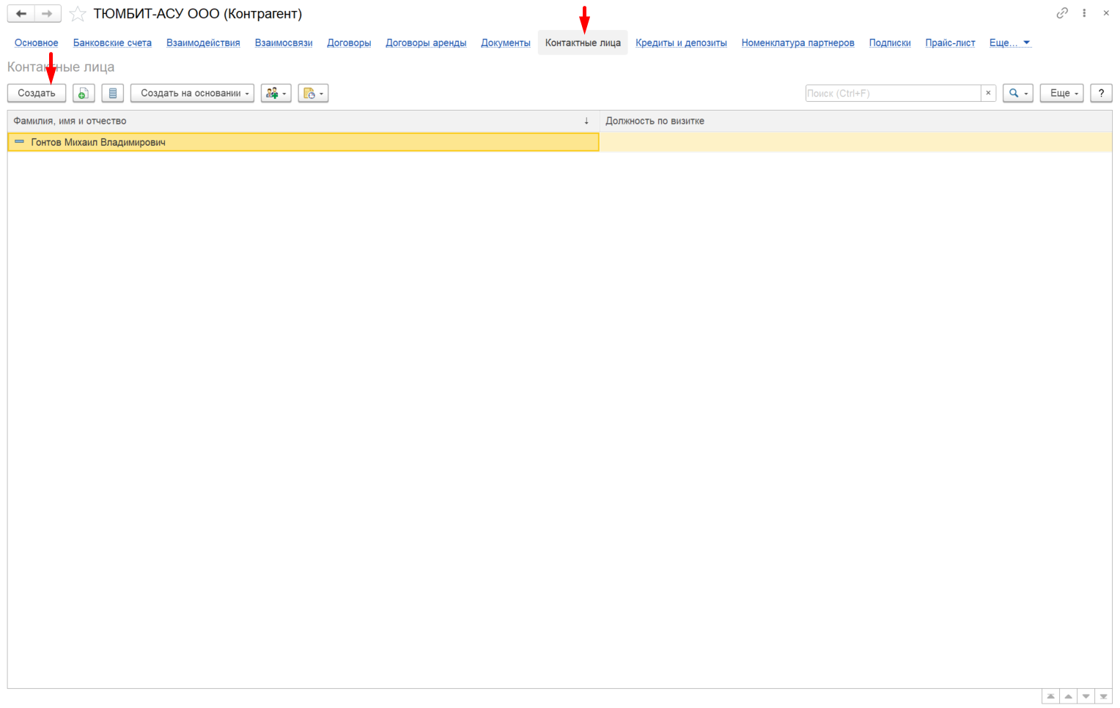
Task: Click the Создать button
Action: click(x=37, y=93)
